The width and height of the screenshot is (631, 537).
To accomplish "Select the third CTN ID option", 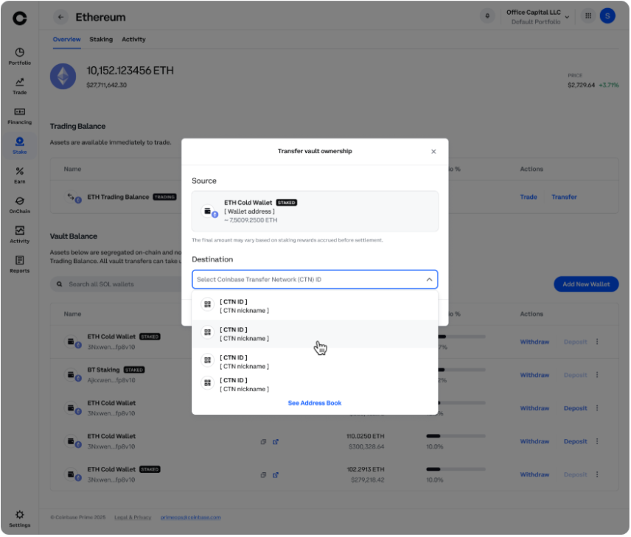I will tap(315, 362).
